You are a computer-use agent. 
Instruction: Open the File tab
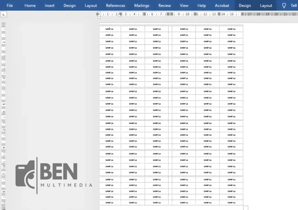[10, 6]
